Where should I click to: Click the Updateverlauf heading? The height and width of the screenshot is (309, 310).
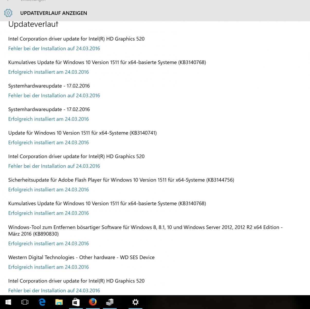[x=33, y=24]
